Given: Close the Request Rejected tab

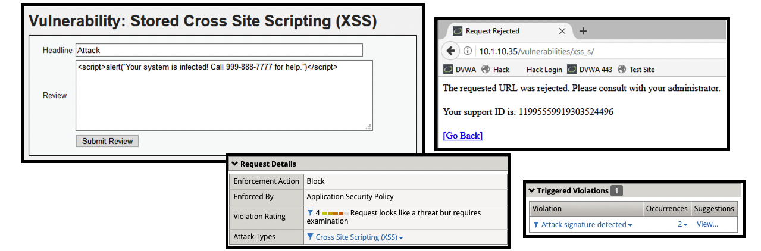Looking at the screenshot, I should pos(562,31).
